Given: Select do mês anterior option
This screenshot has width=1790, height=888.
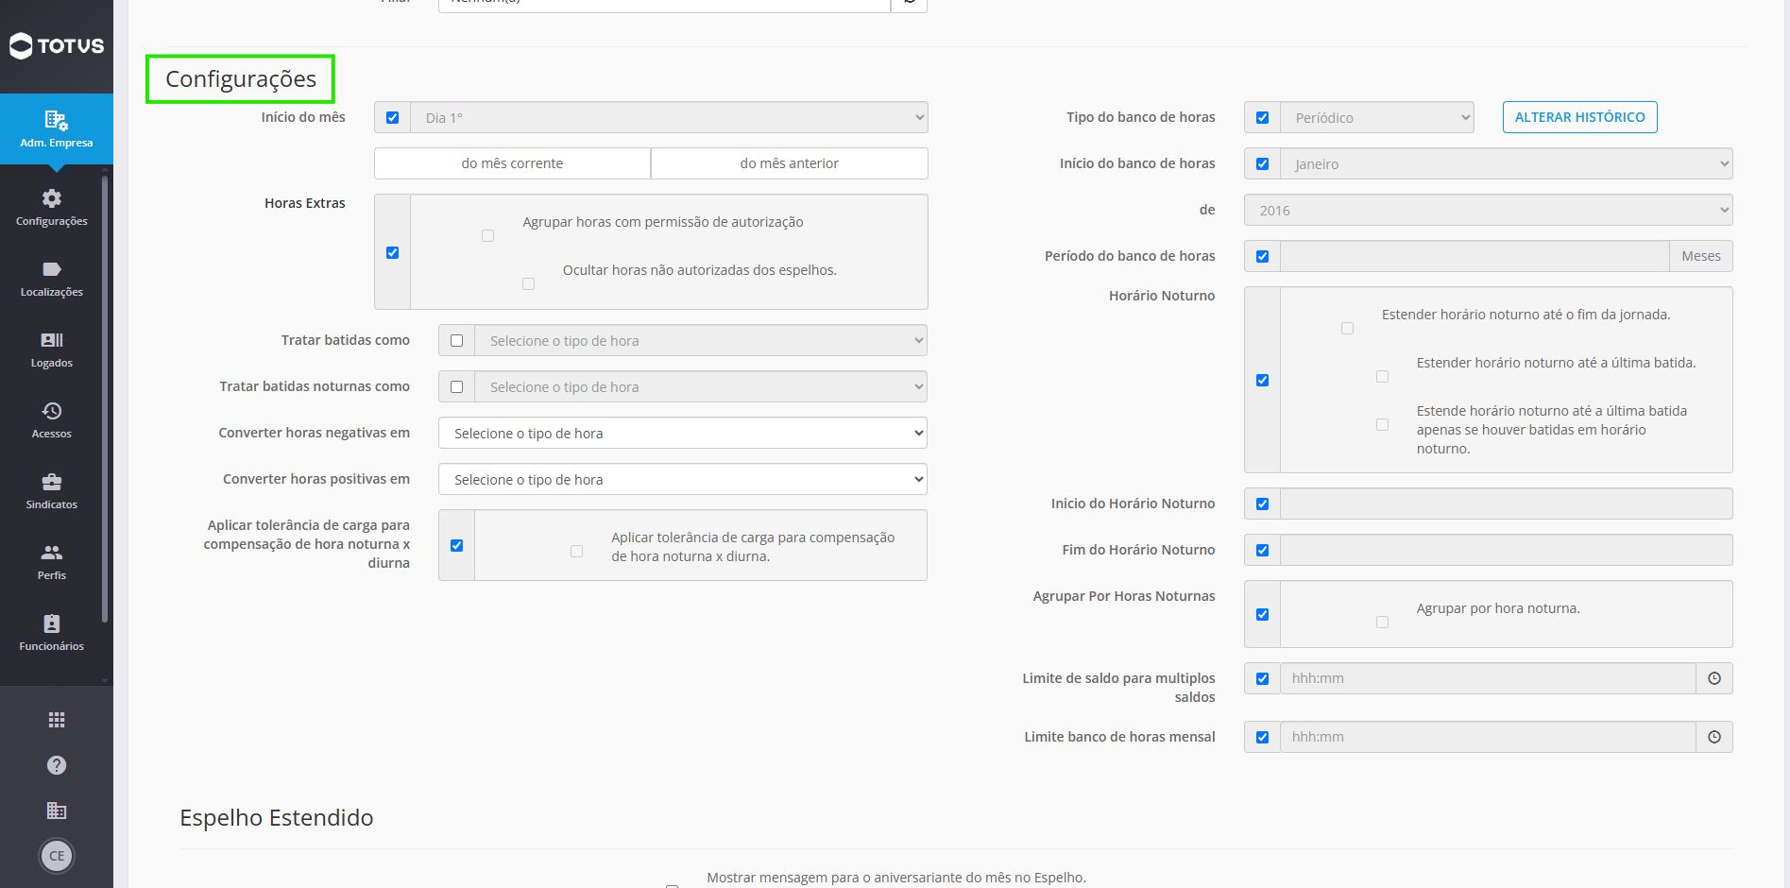Looking at the screenshot, I should 790,163.
